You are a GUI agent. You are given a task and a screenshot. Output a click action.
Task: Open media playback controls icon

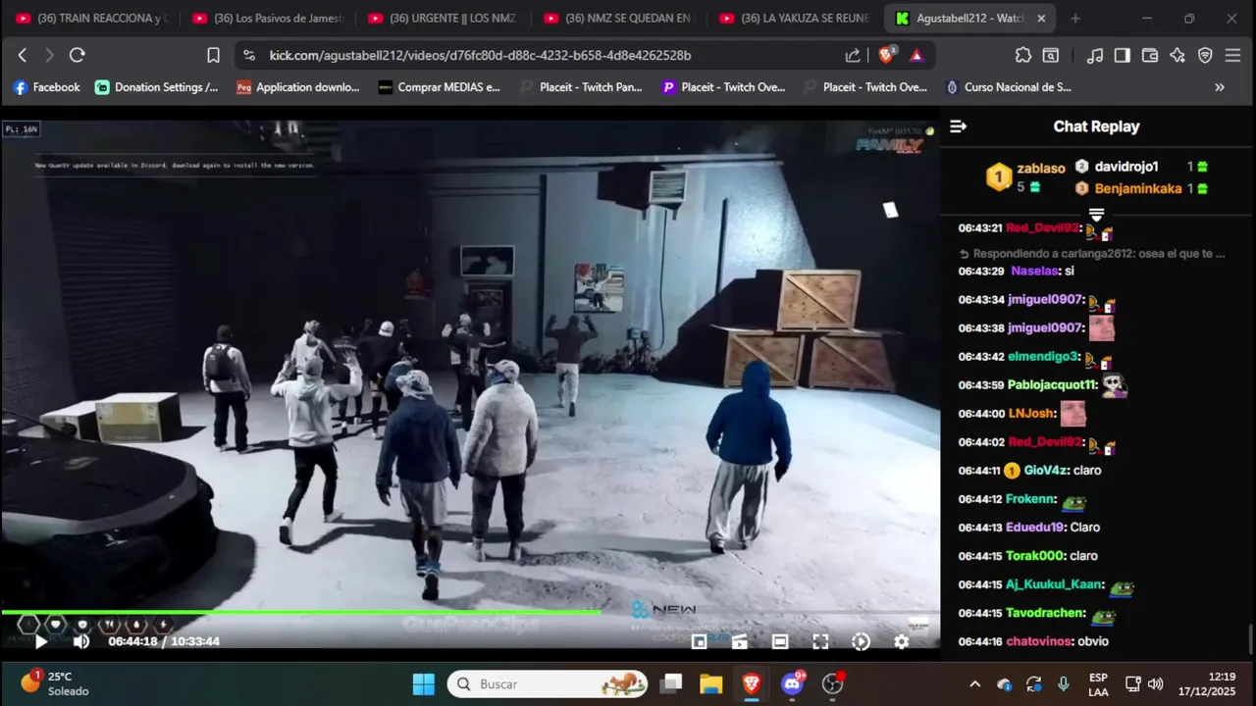point(1095,56)
